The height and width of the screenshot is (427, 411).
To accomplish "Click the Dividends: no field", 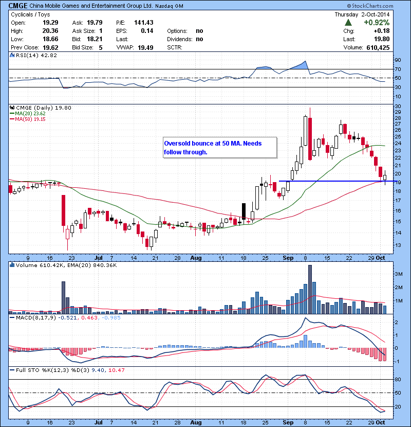I will [x=185, y=39].
